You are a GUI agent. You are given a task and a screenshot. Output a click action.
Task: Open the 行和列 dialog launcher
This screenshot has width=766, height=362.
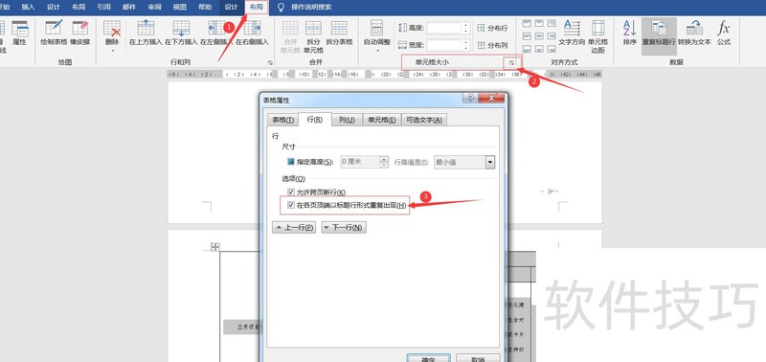270,62
